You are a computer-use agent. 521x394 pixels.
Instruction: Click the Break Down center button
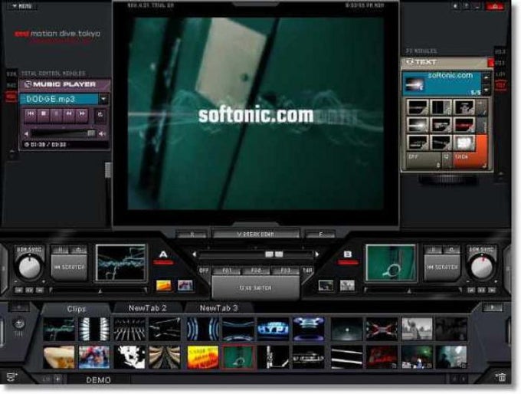point(255,234)
